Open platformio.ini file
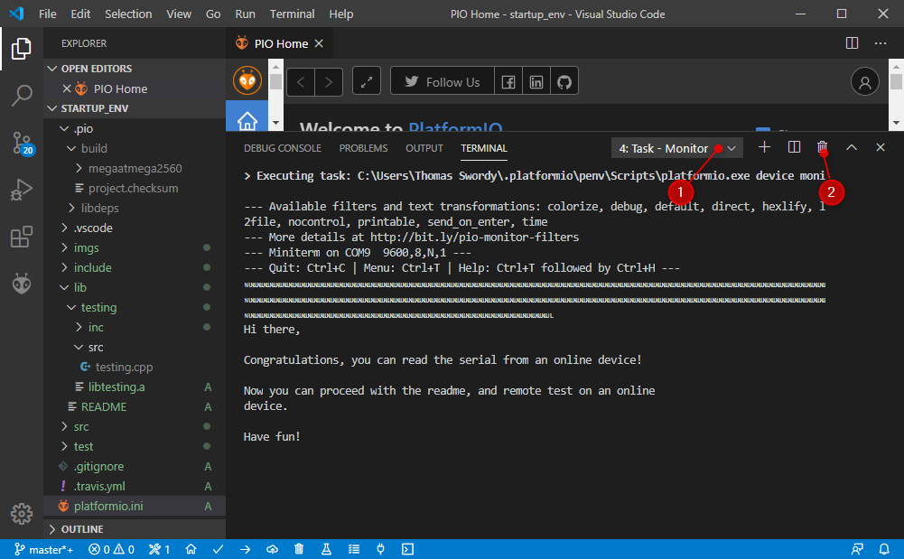 click(135, 506)
